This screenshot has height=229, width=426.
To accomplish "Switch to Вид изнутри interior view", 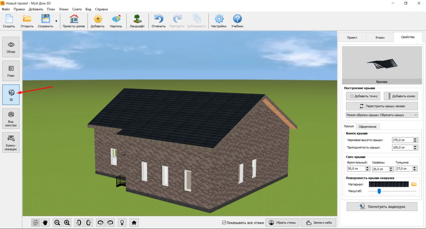I will coord(11,119).
